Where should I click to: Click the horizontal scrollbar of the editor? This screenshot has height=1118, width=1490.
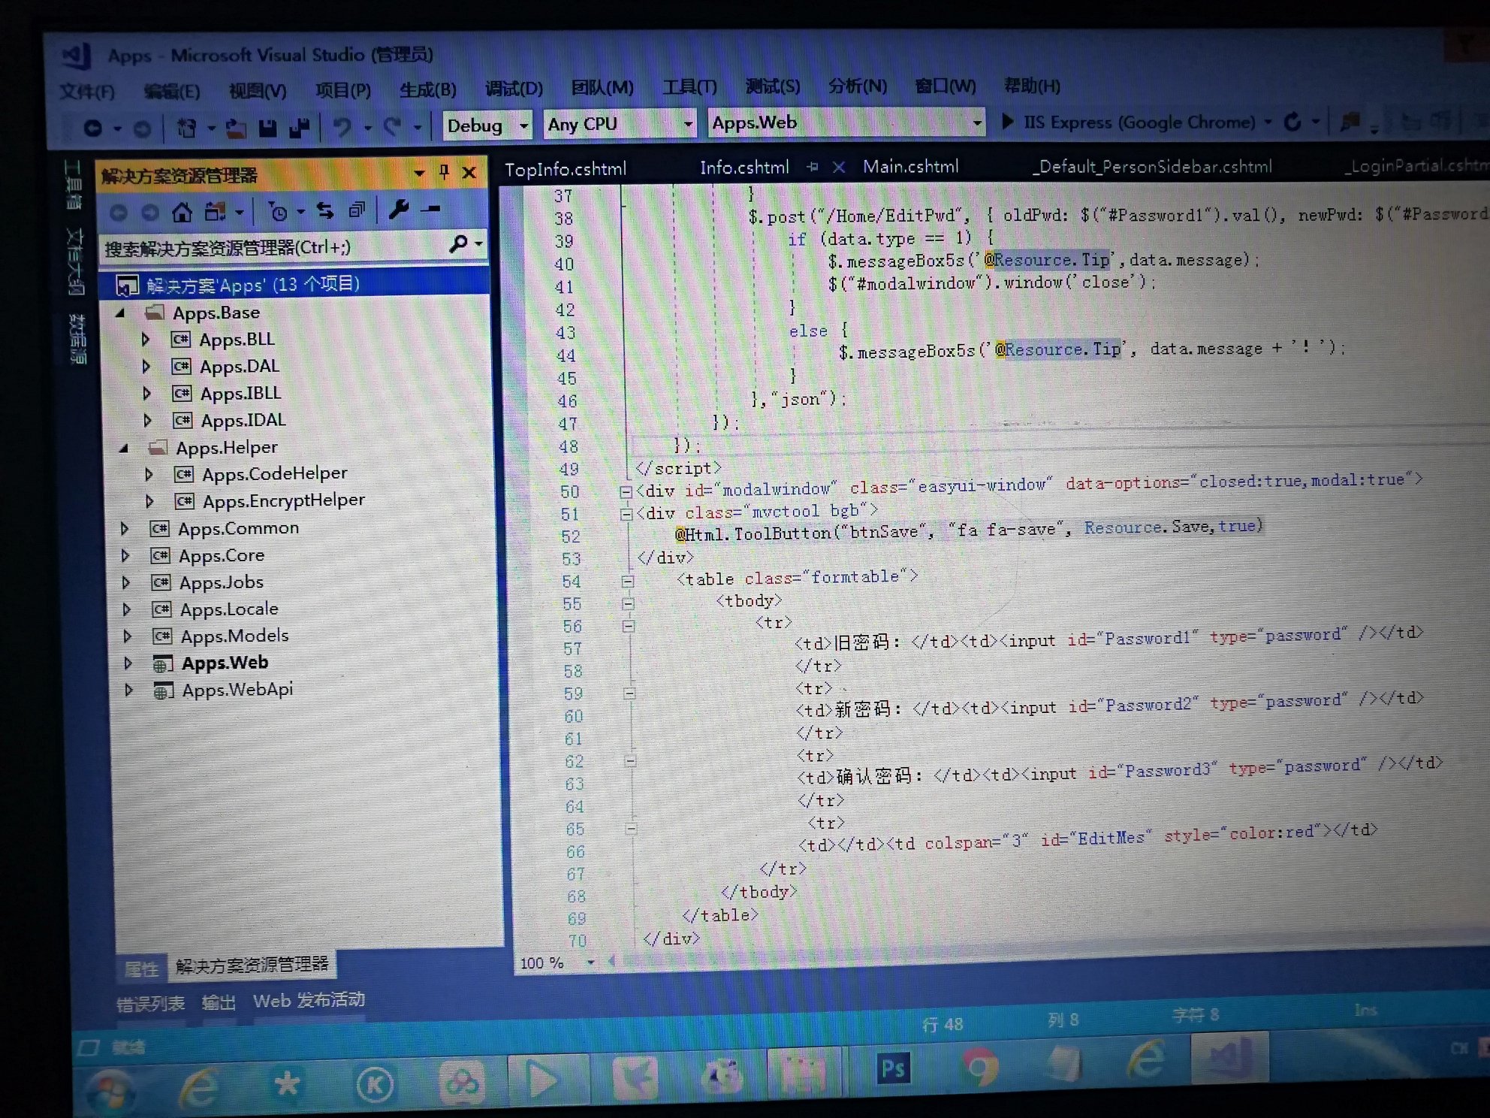pos(1050,952)
